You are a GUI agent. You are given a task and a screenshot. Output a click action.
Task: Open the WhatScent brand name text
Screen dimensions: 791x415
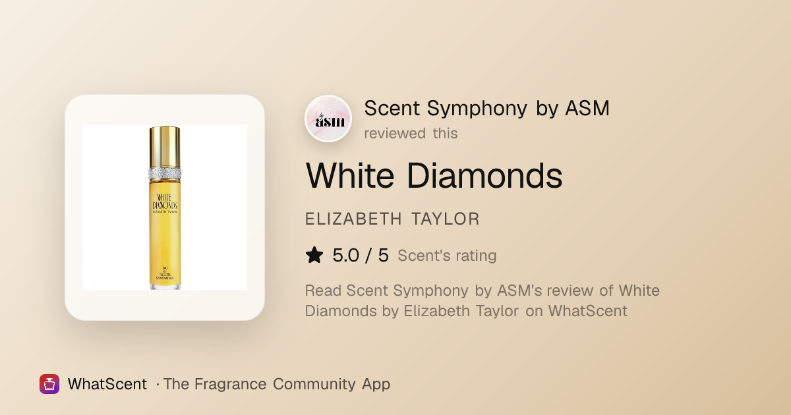click(107, 384)
